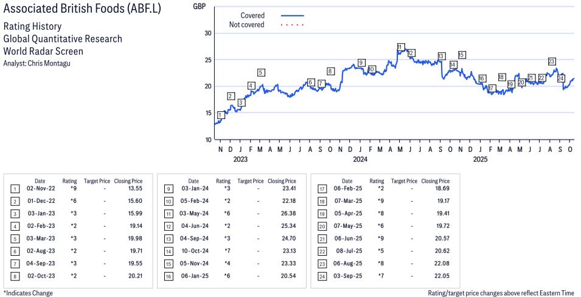The height and width of the screenshot is (297, 581).
Task: Click the red dotted Not covered legend line
Action: (293, 25)
